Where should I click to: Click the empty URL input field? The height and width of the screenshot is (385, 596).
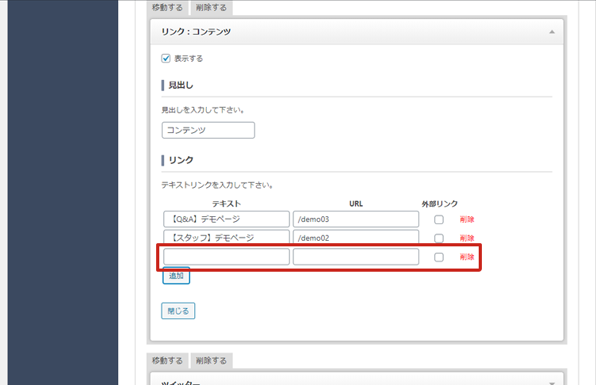(x=355, y=257)
